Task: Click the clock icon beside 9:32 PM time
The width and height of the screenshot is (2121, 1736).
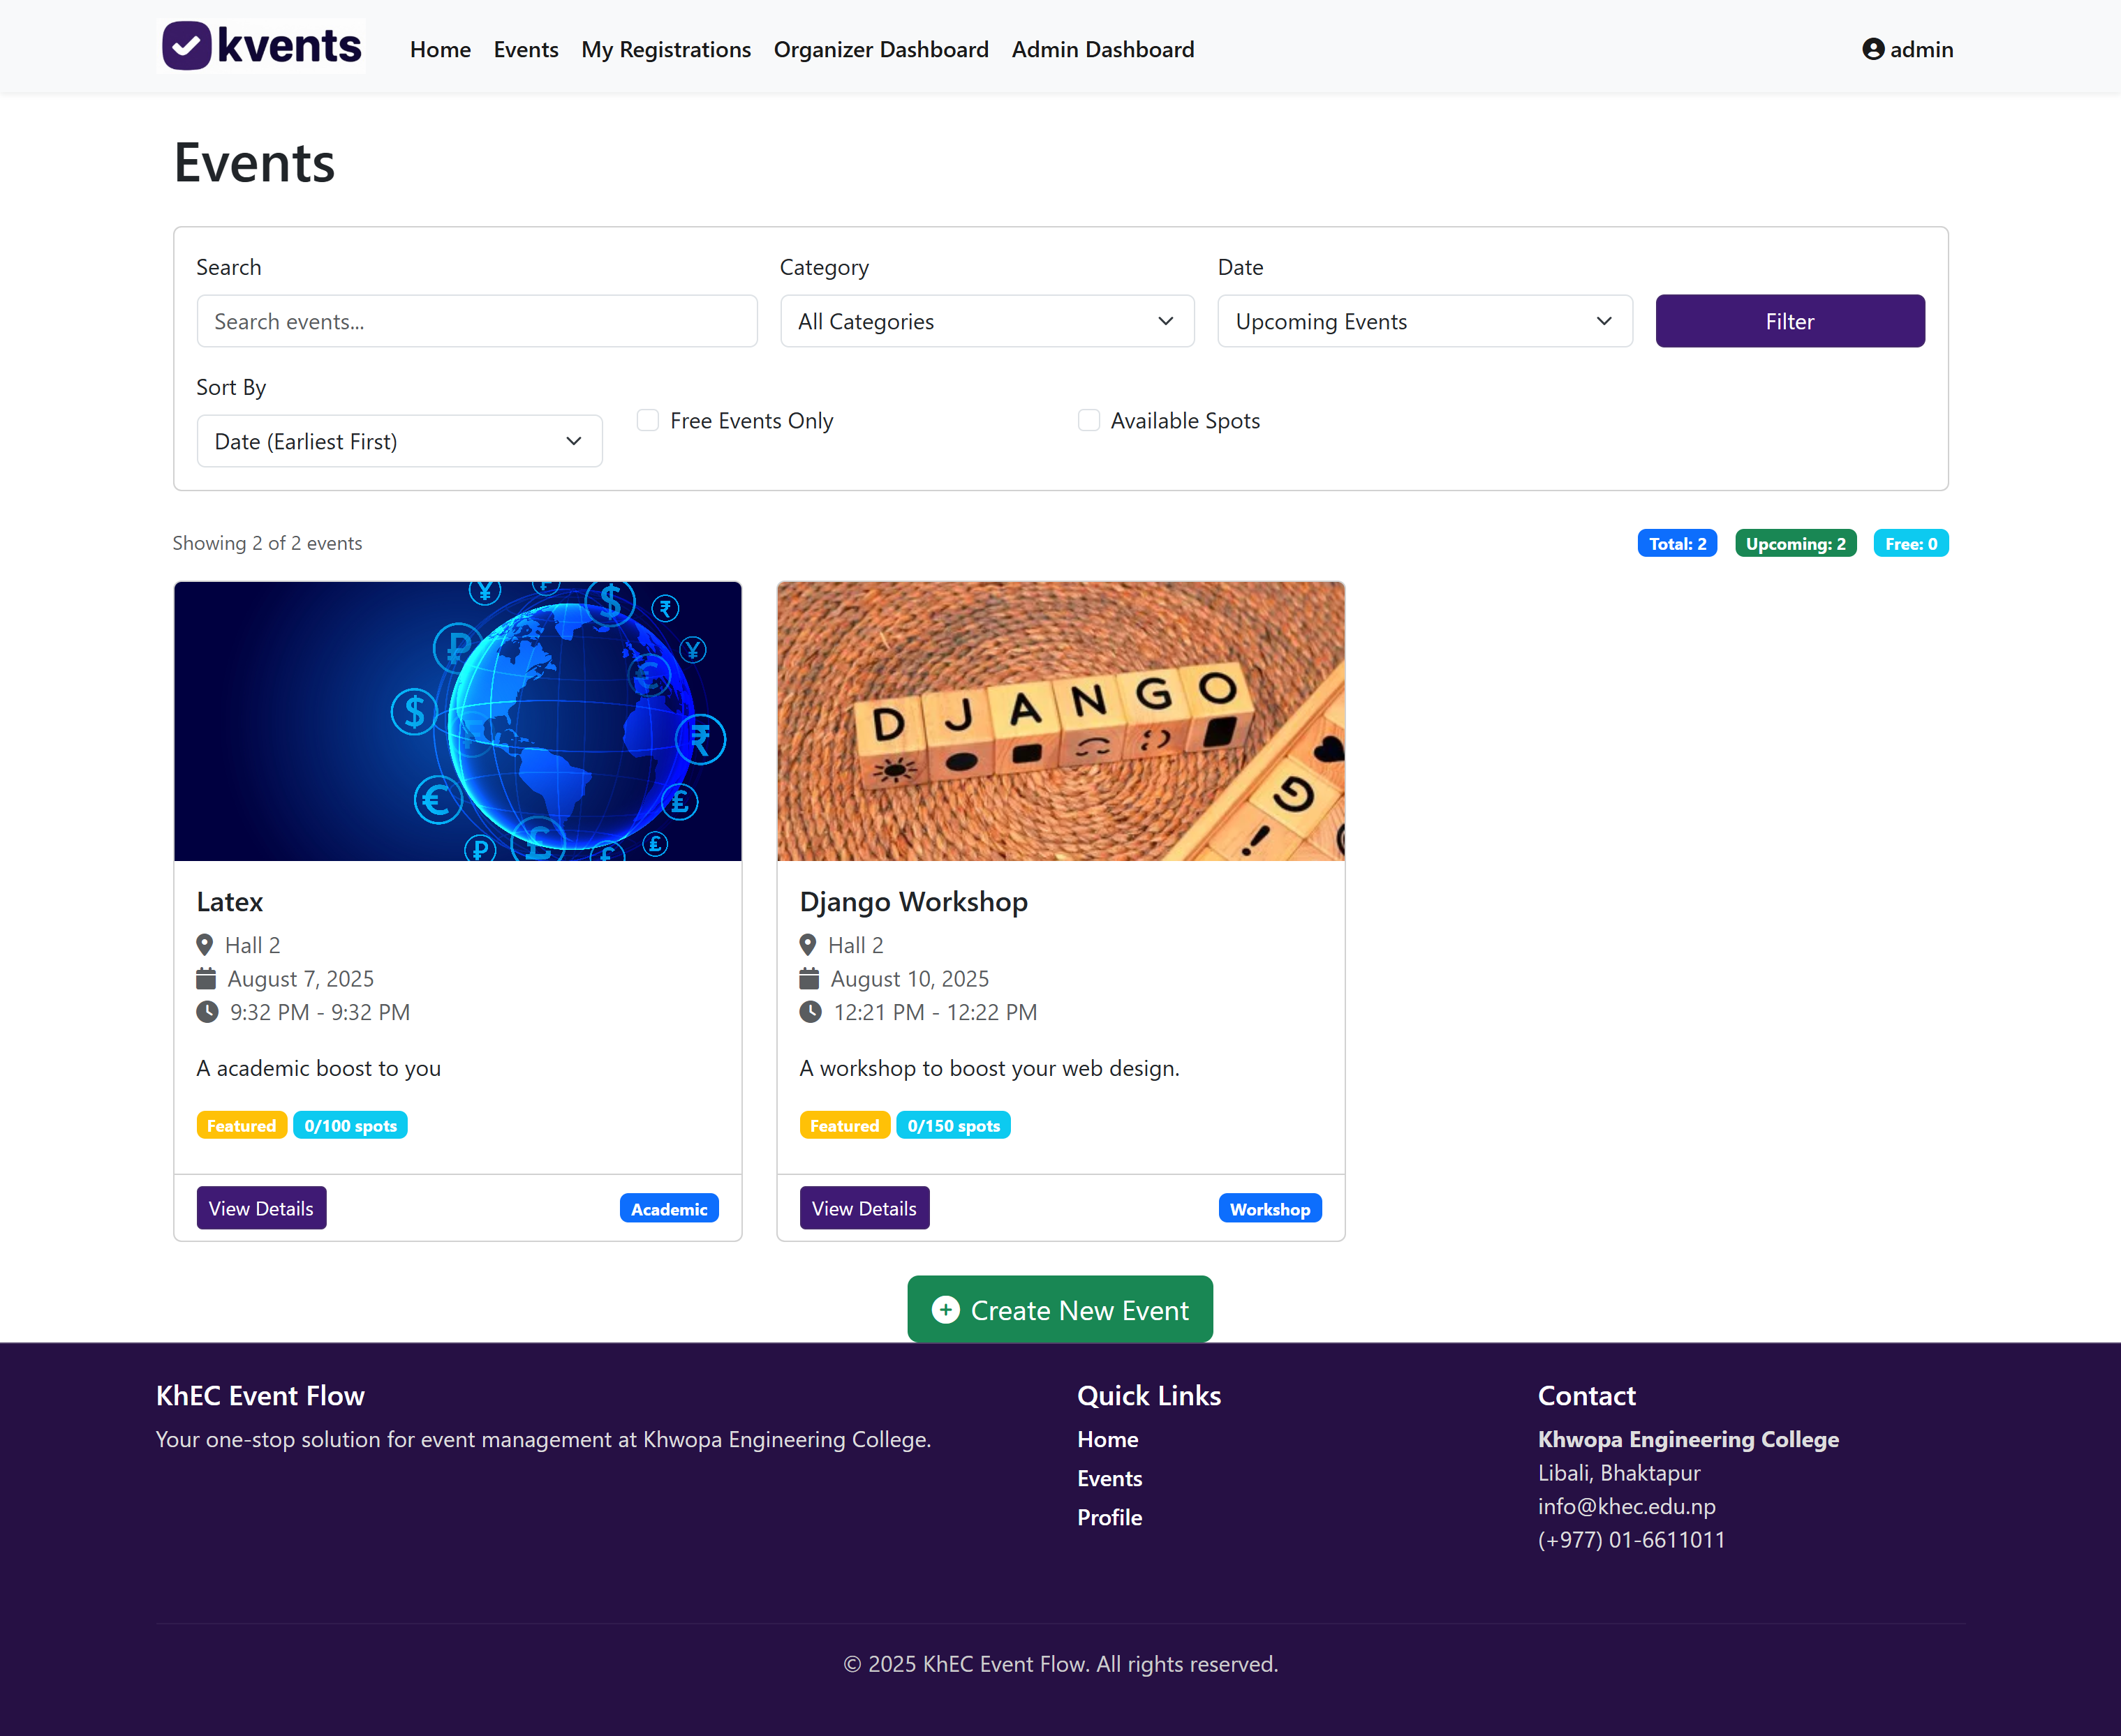Action: [207, 1012]
